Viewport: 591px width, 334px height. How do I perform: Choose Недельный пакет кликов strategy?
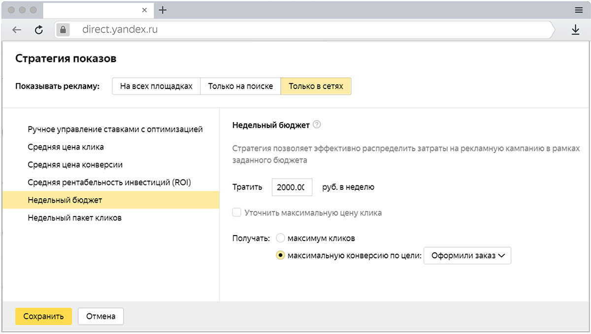74,218
